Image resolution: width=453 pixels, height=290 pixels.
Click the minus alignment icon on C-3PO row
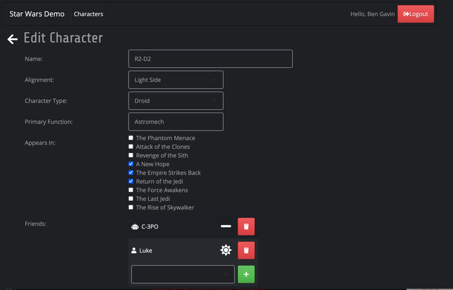226,226
